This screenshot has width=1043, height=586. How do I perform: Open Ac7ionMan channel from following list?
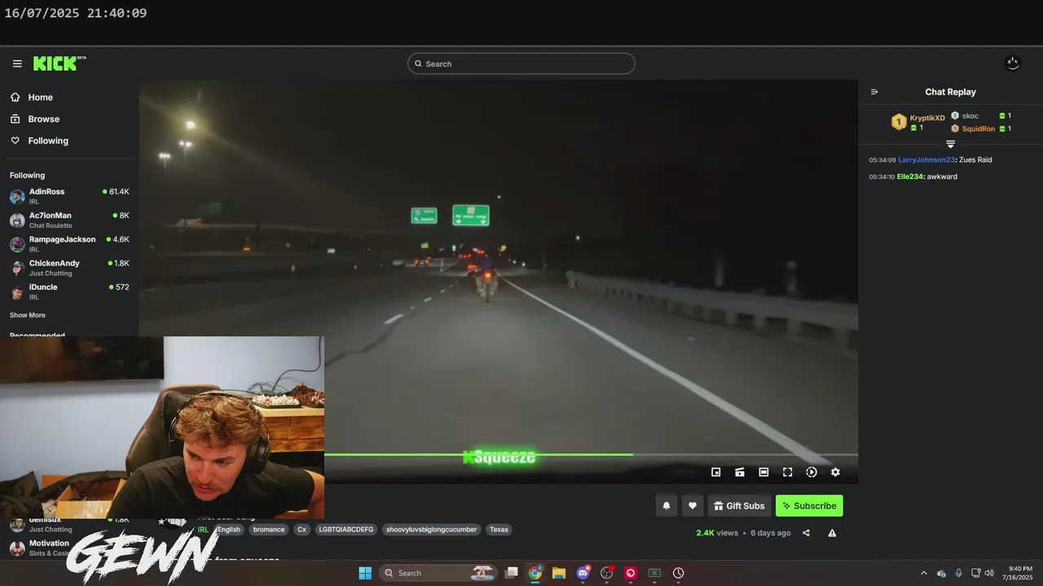69,220
